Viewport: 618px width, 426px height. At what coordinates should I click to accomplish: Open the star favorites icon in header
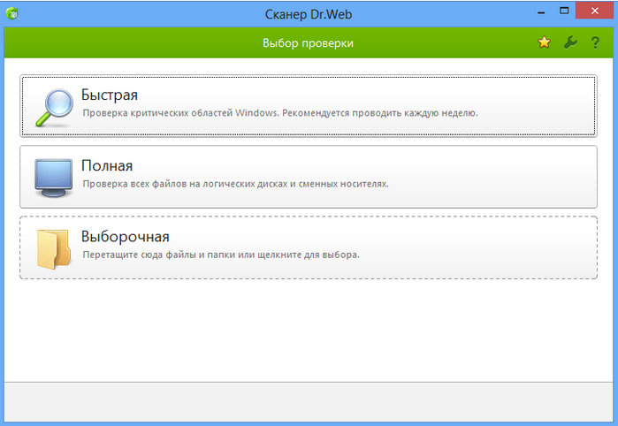[544, 42]
